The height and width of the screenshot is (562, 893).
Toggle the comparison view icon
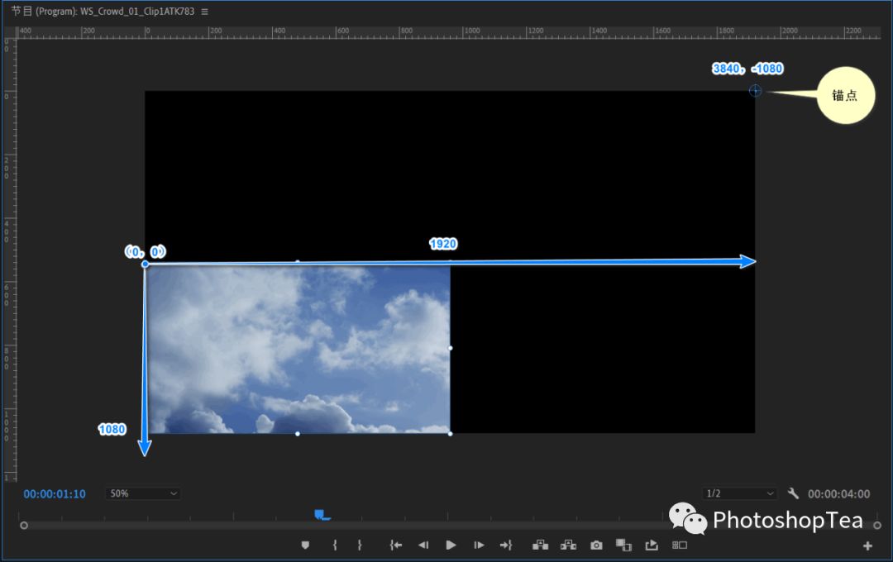(623, 545)
